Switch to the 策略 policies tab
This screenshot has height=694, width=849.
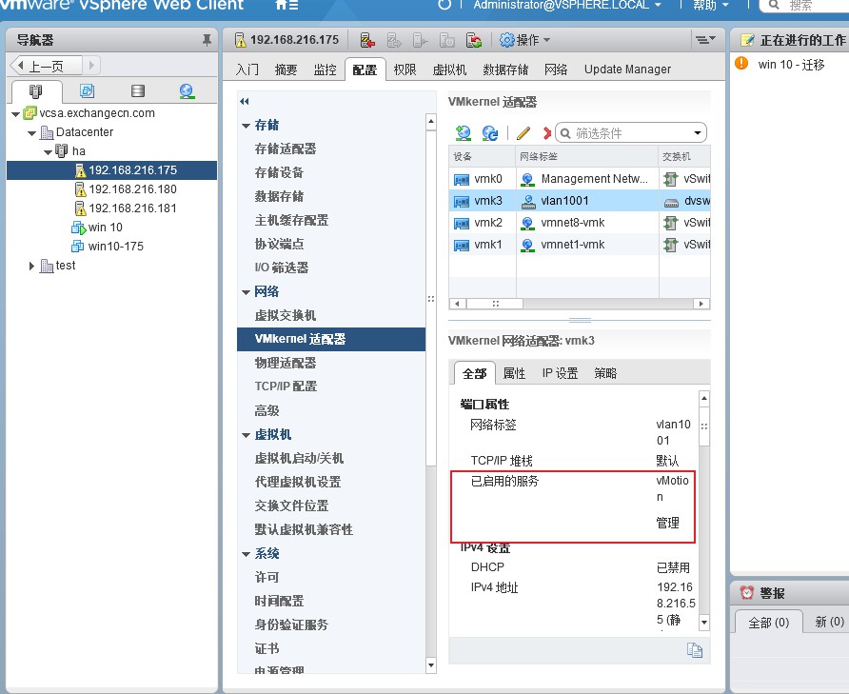click(x=605, y=373)
